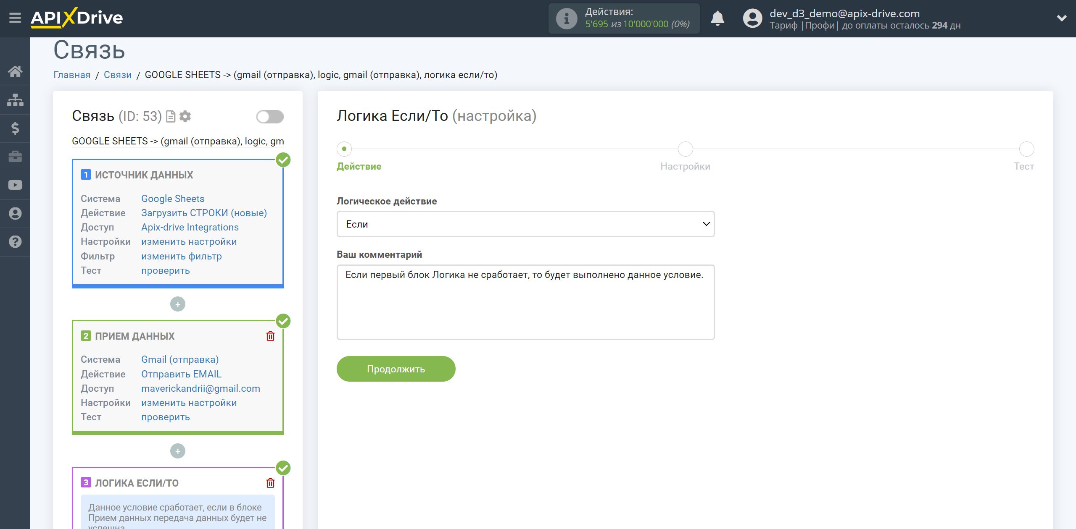1076x529 pixels.
Task: Open the profile sidebar icon
Action: click(x=15, y=213)
